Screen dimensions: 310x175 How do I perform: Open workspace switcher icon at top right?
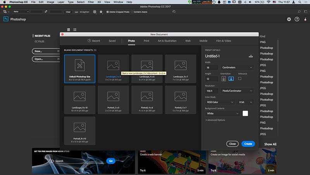(x=305, y=12)
